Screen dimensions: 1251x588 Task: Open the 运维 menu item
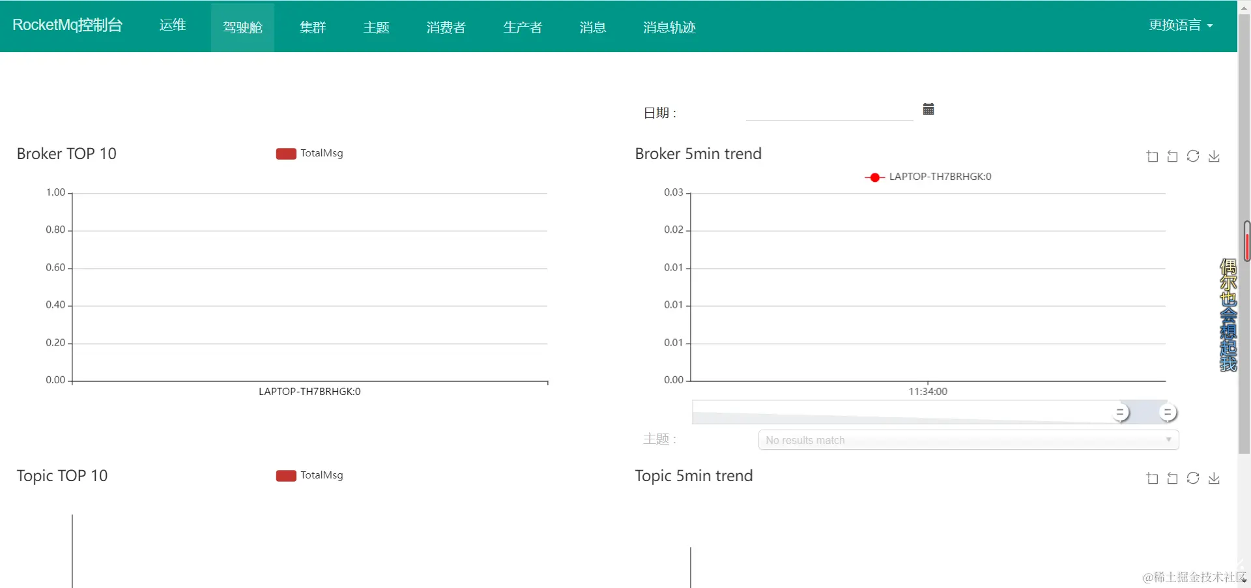[x=173, y=25]
